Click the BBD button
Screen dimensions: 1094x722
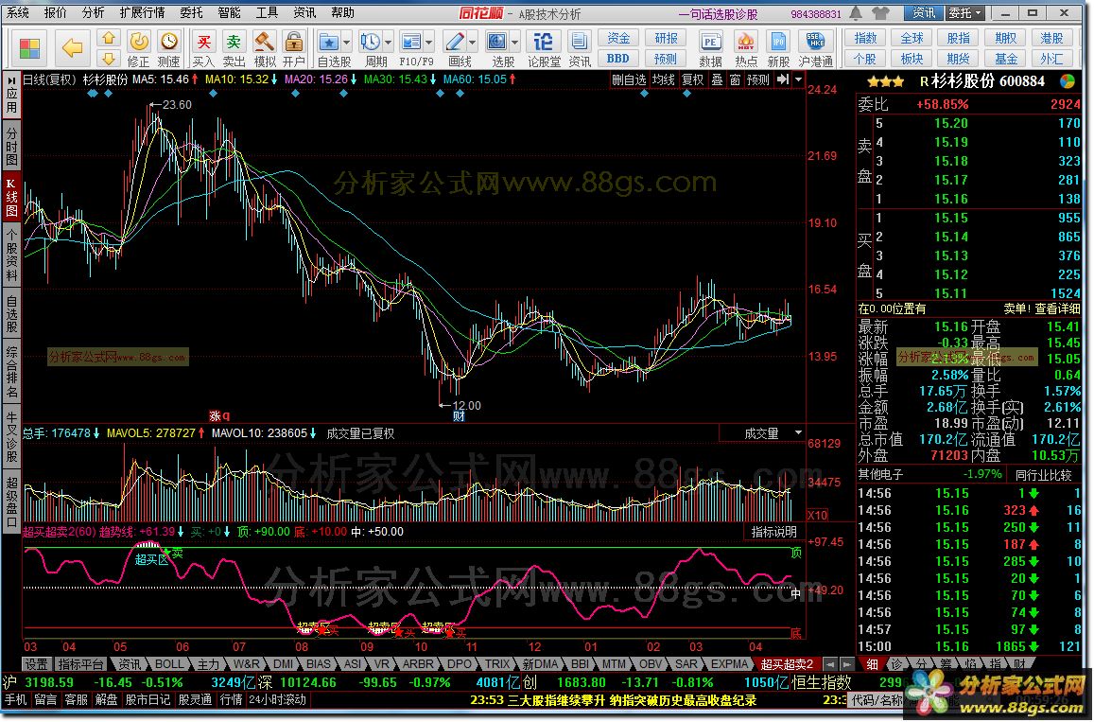[x=618, y=59]
